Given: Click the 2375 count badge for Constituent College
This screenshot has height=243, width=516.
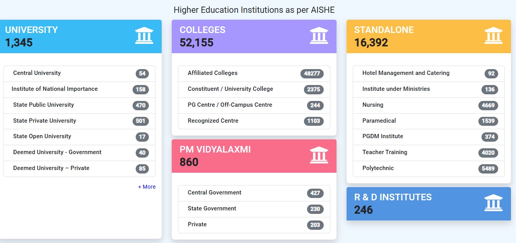Looking at the screenshot, I should [x=314, y=89].
